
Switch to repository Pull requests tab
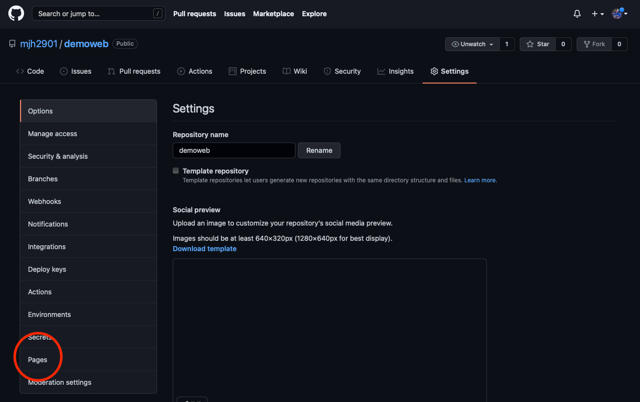(134, 71)
